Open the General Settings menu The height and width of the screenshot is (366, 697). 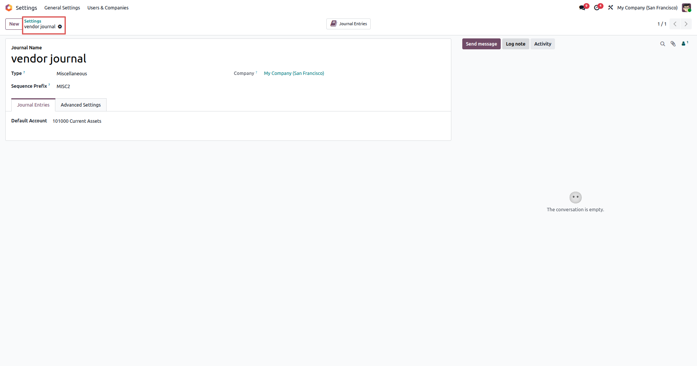(62, 8)
